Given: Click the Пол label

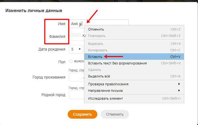Looking at the screenshot, I should [x=62, y=62].
